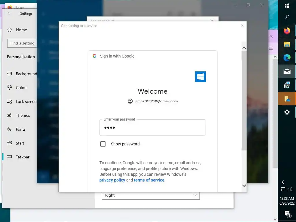Click the Start tiles icon

(9, 143)
